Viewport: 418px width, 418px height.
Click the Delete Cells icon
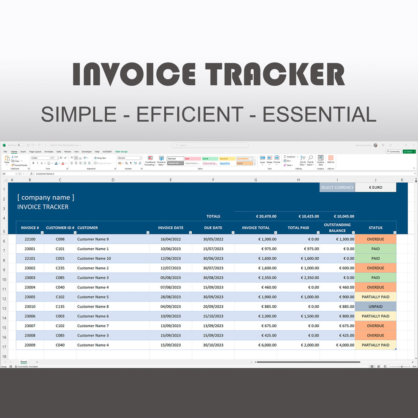(269, 158)
